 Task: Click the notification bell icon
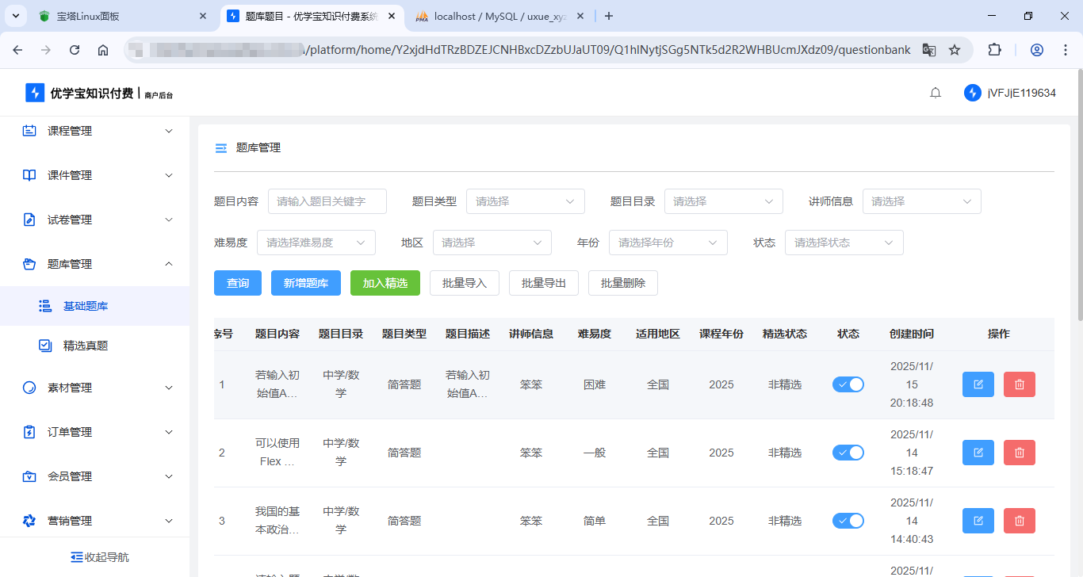pyautogui.click(x=936, y=93)
